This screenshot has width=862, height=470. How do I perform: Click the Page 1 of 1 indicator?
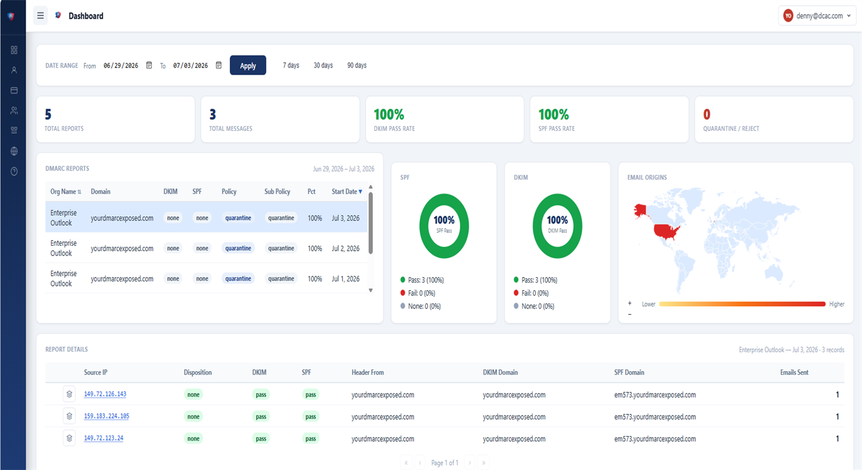point(445,462)
